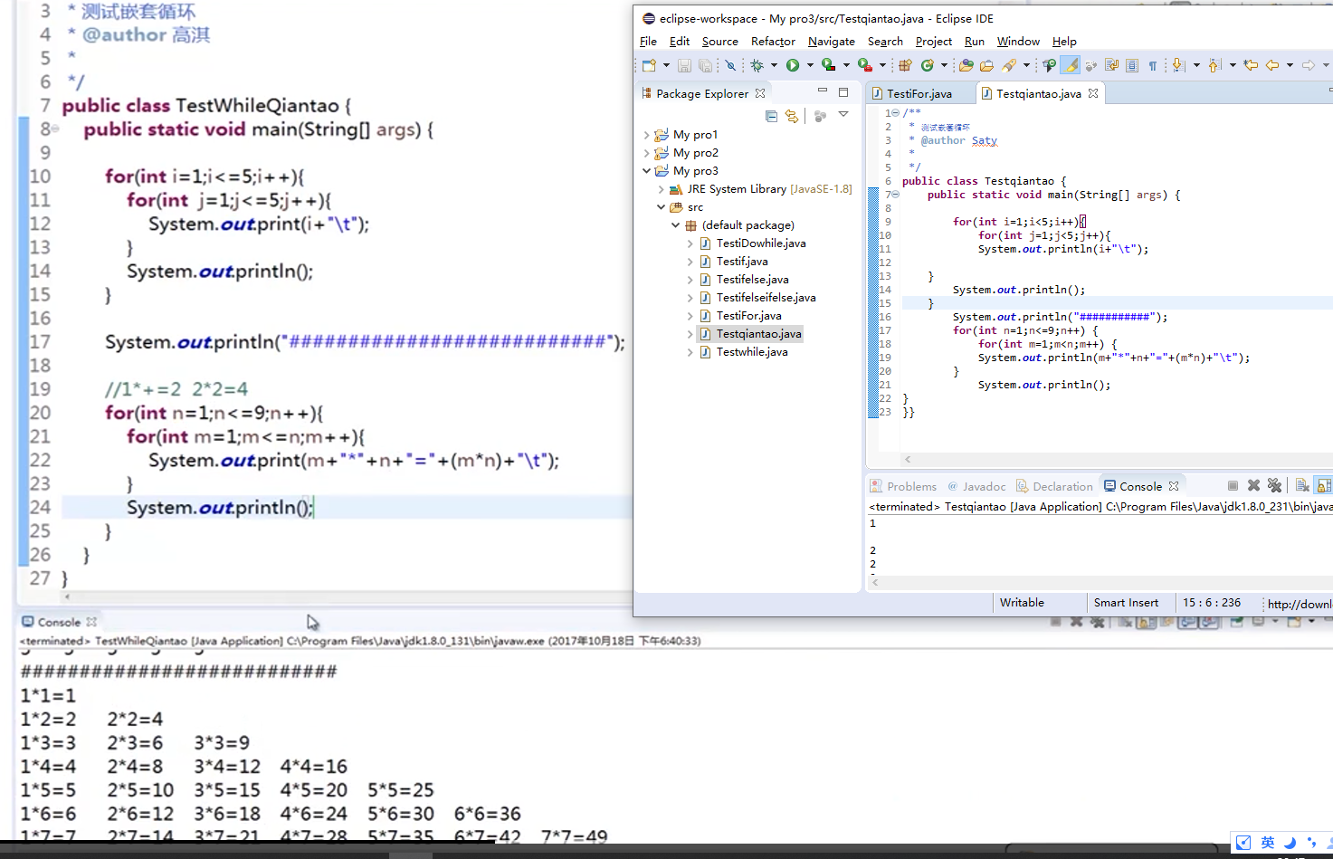This screenshot has height=859, width=1333.
Task: Switch to the TestiFor.java editor tab
Action: [x=919, y=93]
